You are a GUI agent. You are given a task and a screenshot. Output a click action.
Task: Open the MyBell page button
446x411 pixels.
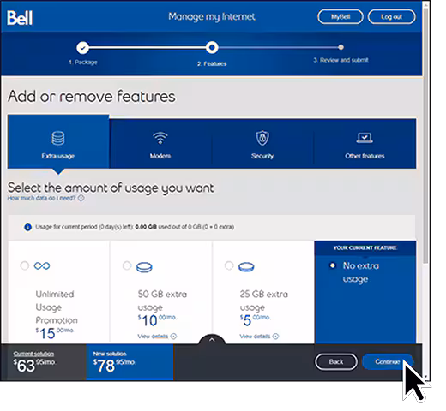point(341,17)
